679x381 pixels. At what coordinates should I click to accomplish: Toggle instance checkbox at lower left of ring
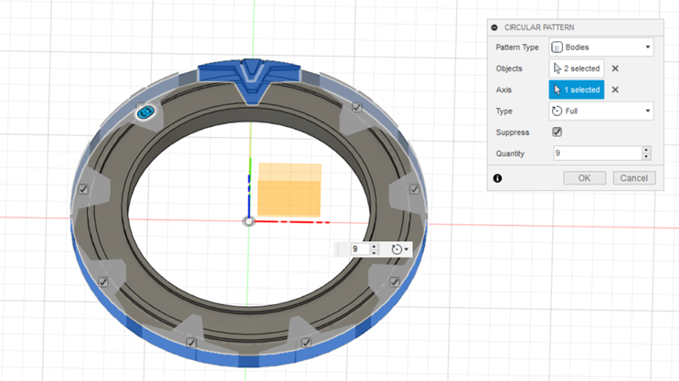tap(103, 282)
